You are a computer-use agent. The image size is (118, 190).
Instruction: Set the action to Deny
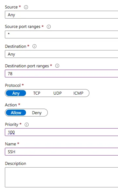click(x=37, y=113)
